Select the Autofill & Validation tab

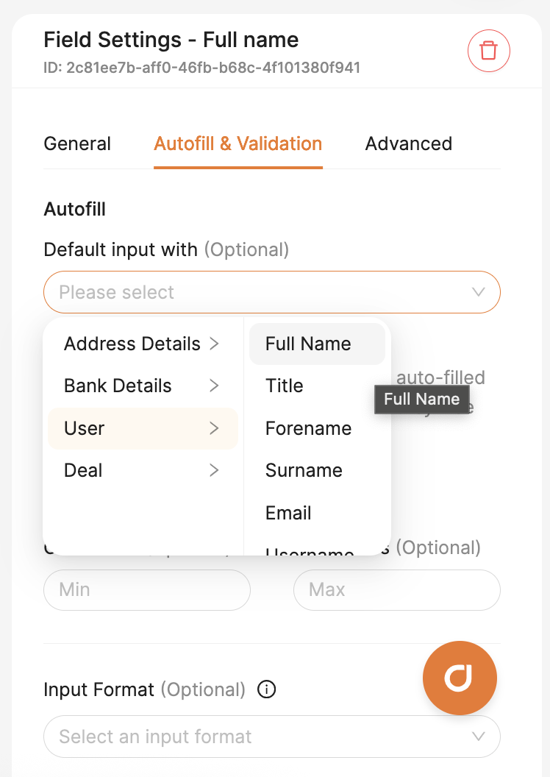point(238,143)
